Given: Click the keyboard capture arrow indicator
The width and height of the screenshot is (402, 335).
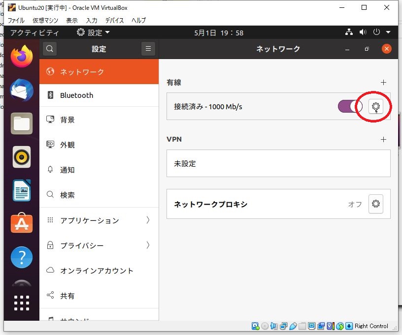Looking at the screenshot, I should 349,326.
